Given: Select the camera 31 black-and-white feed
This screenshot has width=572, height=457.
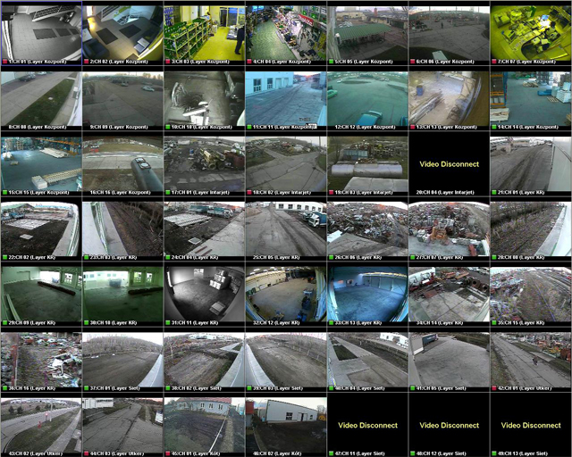Looking at the screenshot, I should click(x=204, y=292).
